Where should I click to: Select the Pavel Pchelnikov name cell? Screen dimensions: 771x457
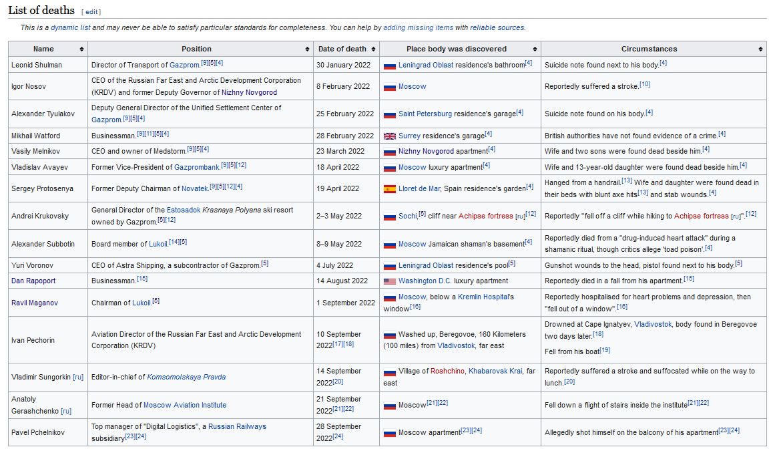coord(48,433)
